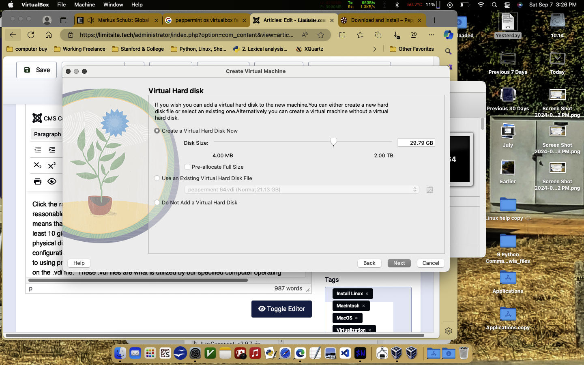Click the editor print icon

coord(38,181)
